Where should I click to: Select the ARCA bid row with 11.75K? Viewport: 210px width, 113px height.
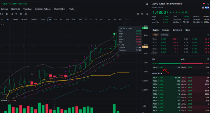coord(167,78)
